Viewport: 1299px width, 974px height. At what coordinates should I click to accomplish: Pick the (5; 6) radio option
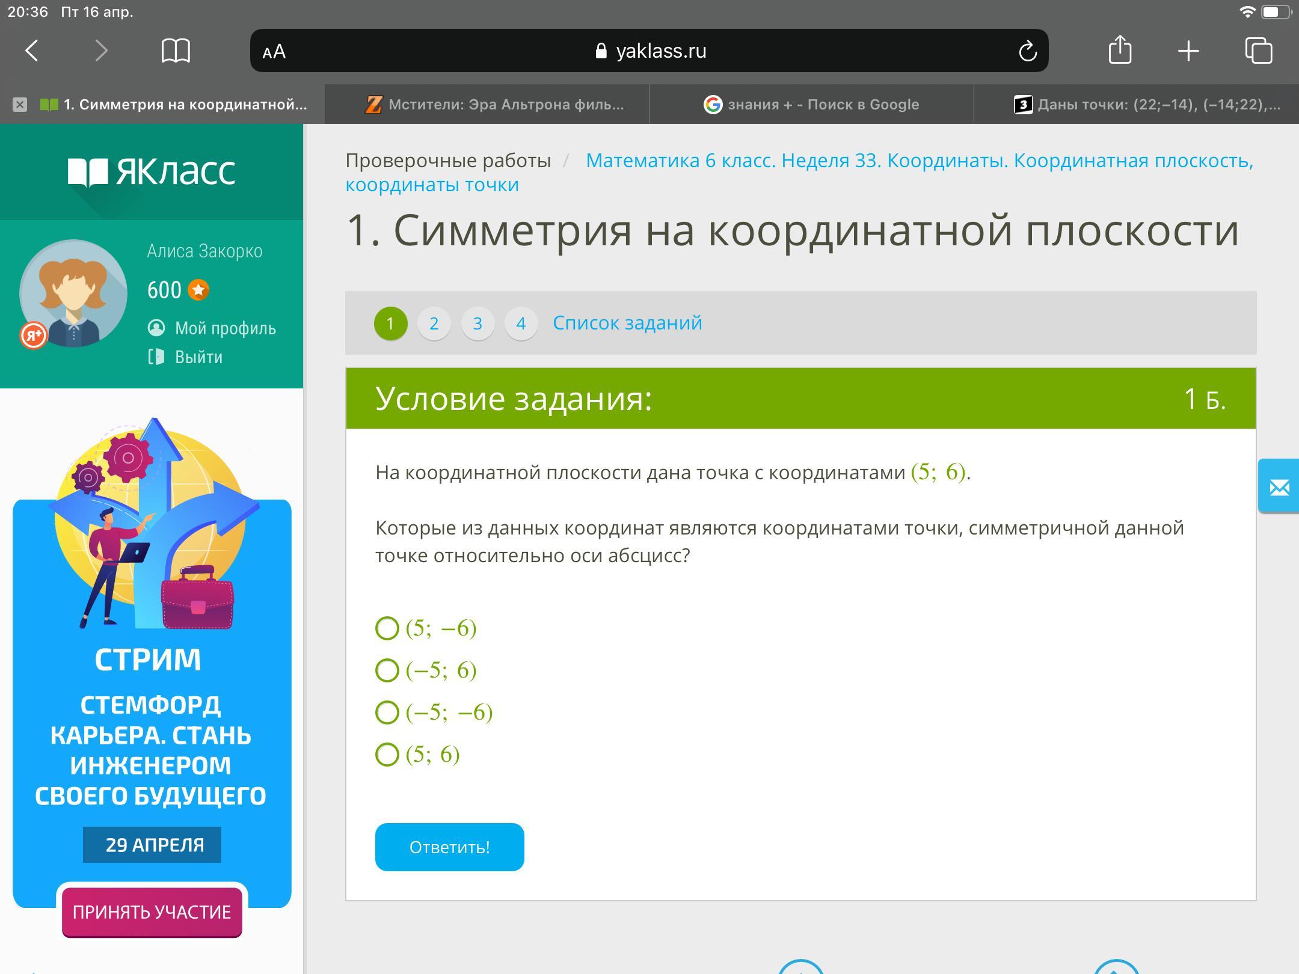pos(387,755)
